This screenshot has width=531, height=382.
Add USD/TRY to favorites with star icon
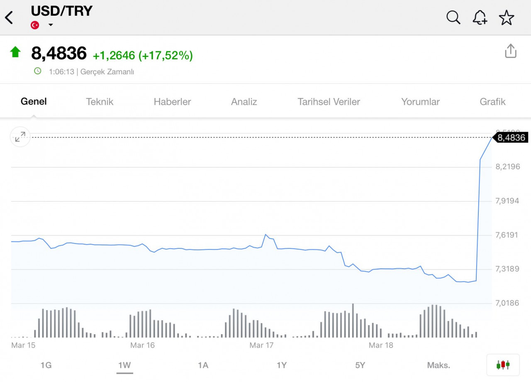pyautogui.click(x=507, y=18)
